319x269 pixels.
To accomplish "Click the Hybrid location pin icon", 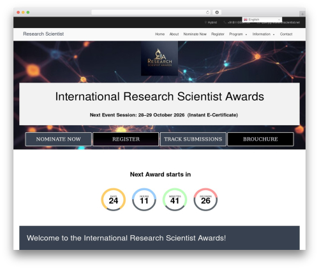I will click(205, 22).
